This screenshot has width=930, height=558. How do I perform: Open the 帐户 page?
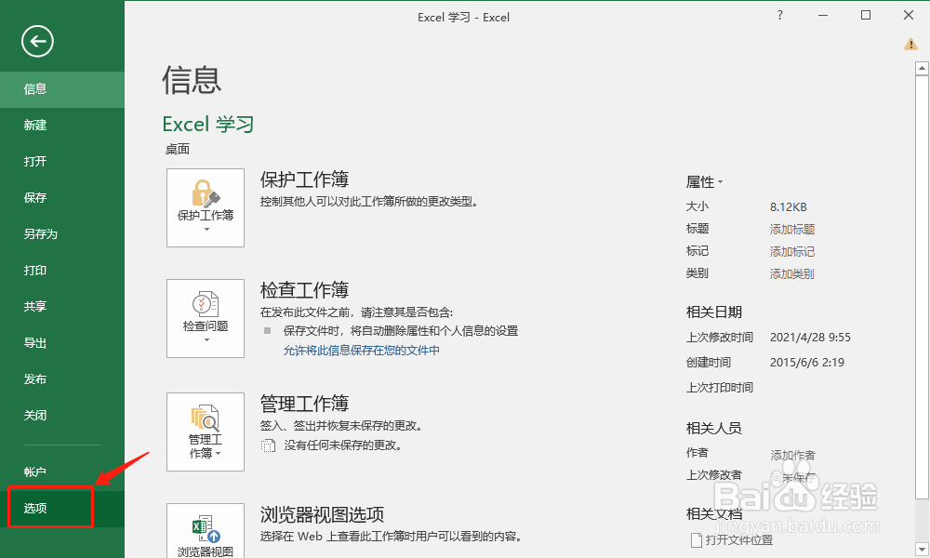[x=62, y=472]
